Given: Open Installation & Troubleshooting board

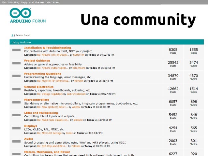Looking at the screenshot, I should click(48, 48).
